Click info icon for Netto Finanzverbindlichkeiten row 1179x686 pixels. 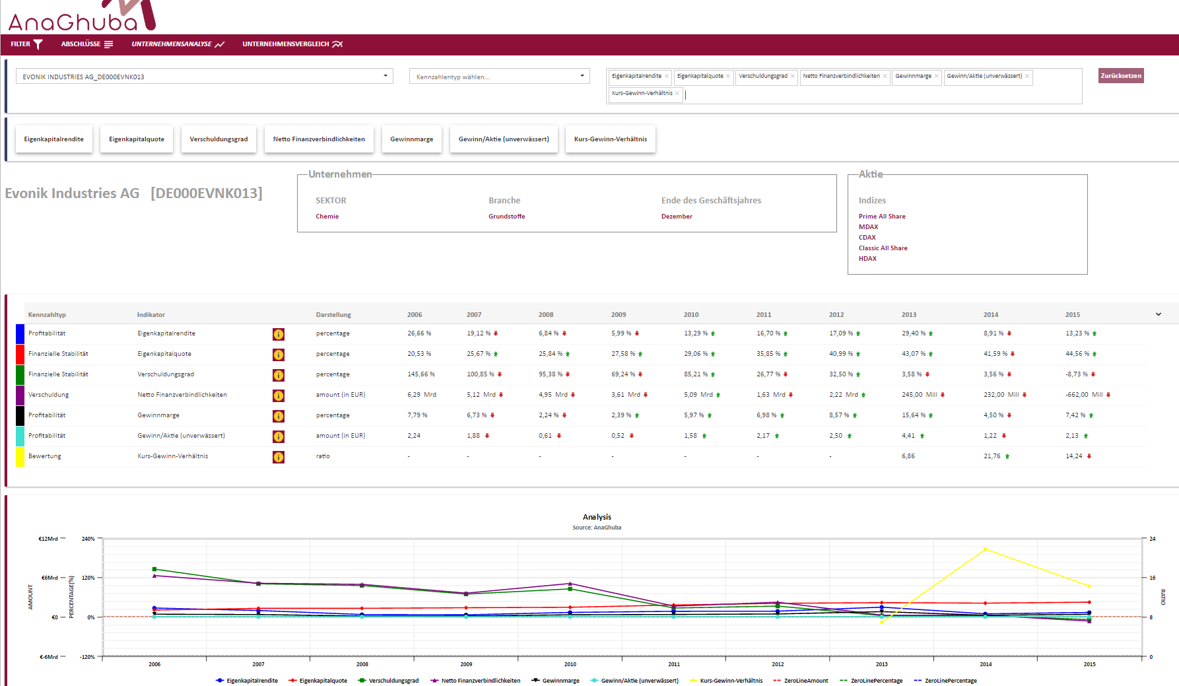(279, 395)
